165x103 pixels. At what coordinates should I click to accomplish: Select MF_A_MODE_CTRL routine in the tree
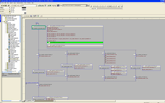click(14, 59)
